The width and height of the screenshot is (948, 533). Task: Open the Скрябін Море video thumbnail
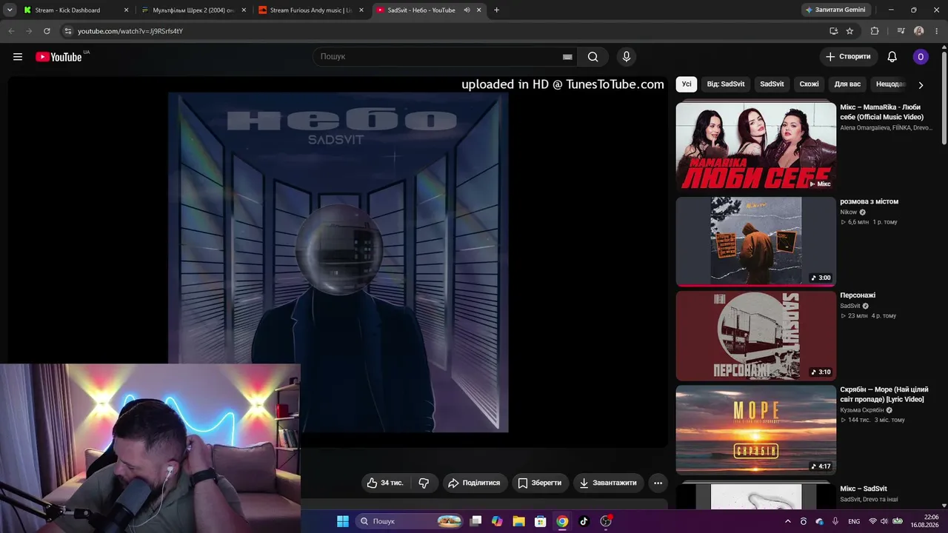coord(756,429)
